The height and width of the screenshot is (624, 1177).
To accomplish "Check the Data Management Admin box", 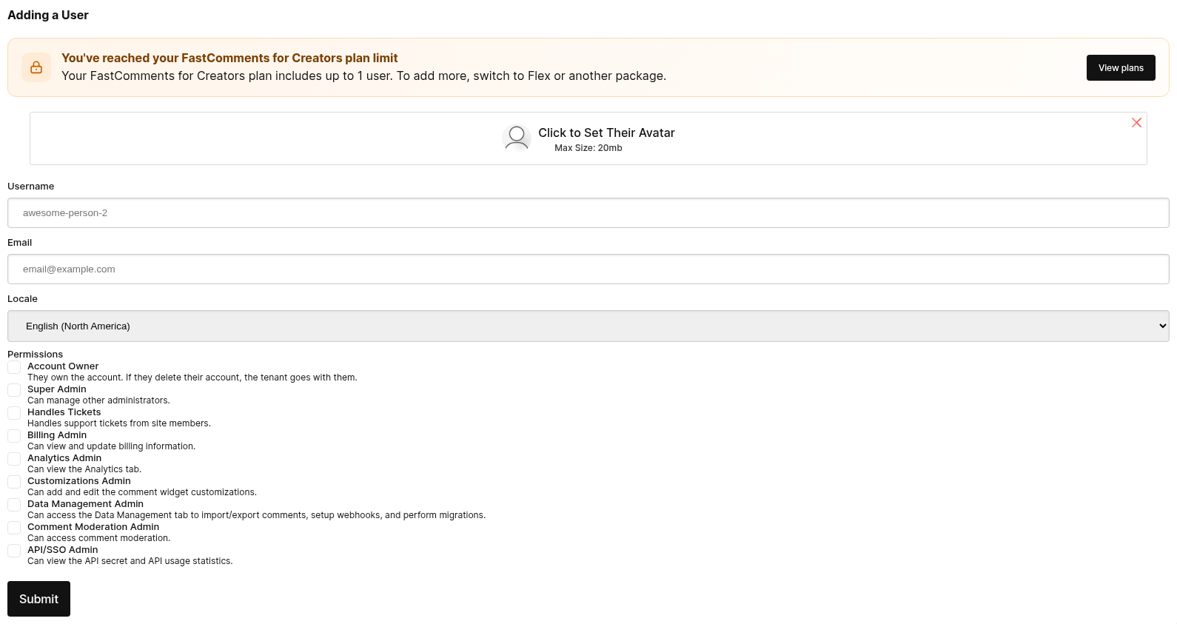I will [x=14, y=505].
